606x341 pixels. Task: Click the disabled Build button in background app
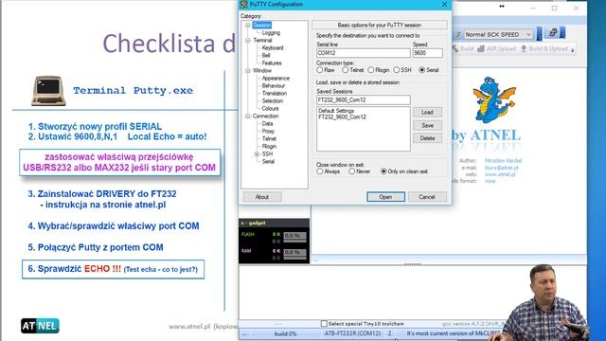click(x=463, y=48)
